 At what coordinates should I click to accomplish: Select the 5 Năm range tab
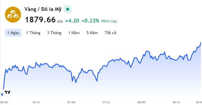pyautogui.click(x=92, y=33)
